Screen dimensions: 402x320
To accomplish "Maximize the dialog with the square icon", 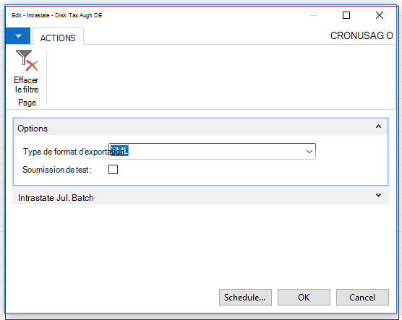I will (346, 15).
